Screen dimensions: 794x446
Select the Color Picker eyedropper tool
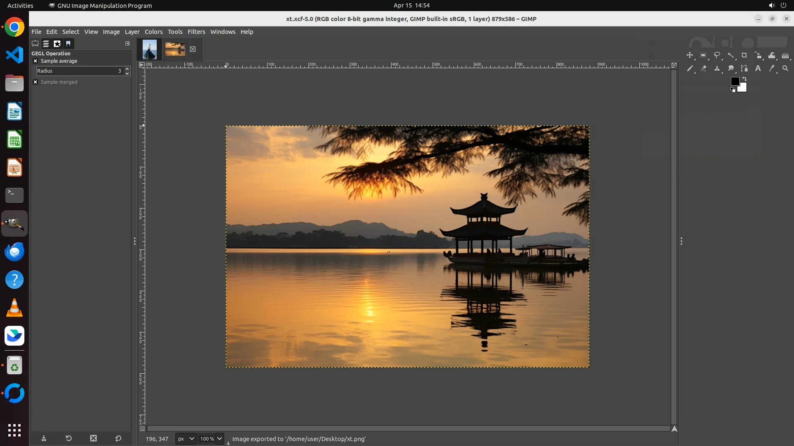tap(772, 69)
